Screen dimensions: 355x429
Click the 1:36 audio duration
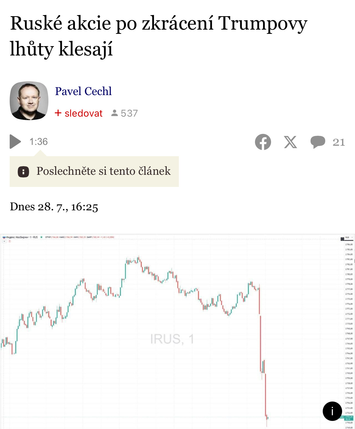pos(38,142)
